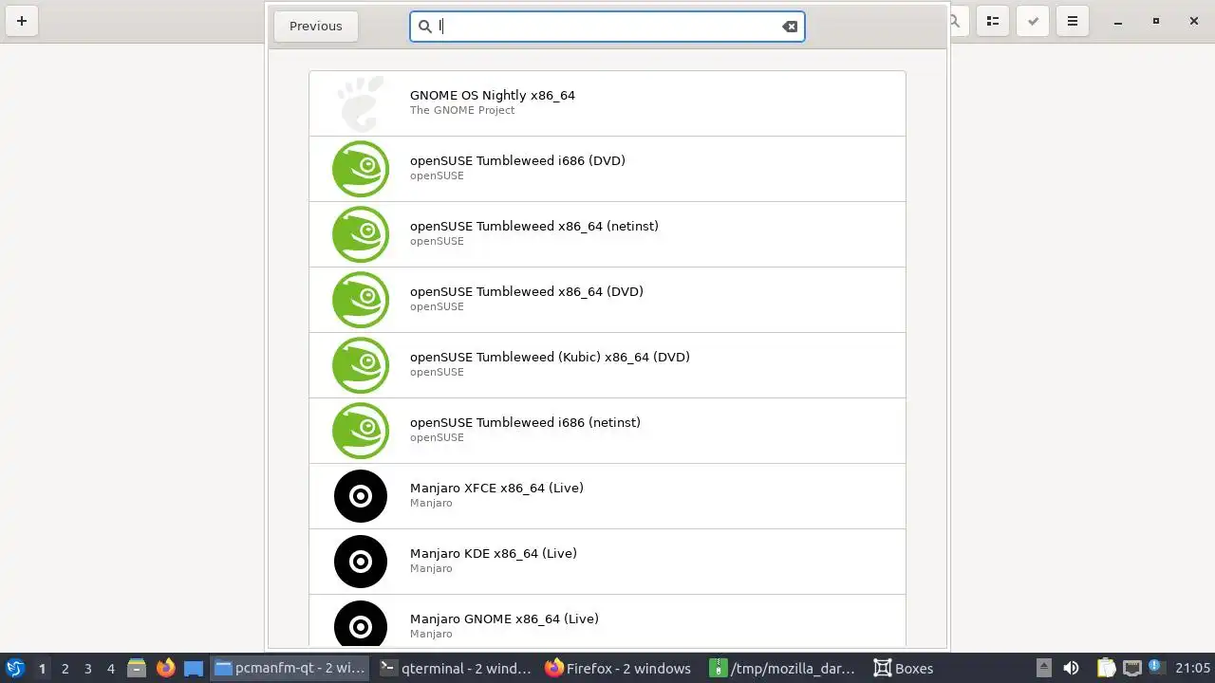This screenshot has width=1215, height=683.
Task: Click openSUSE icon beside x86_64 (DVD)
Action: 361,300
